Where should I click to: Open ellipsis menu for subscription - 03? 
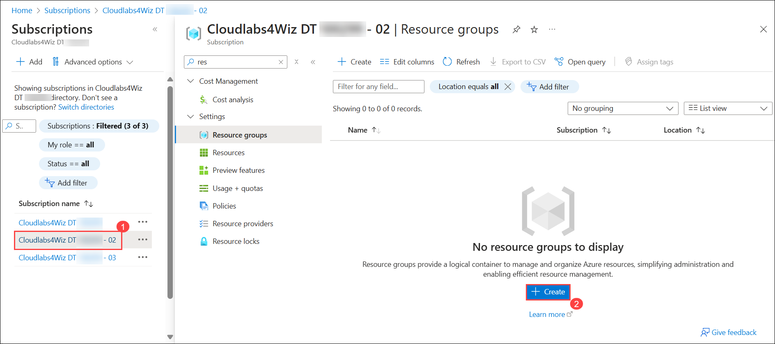tap(142, 257)
